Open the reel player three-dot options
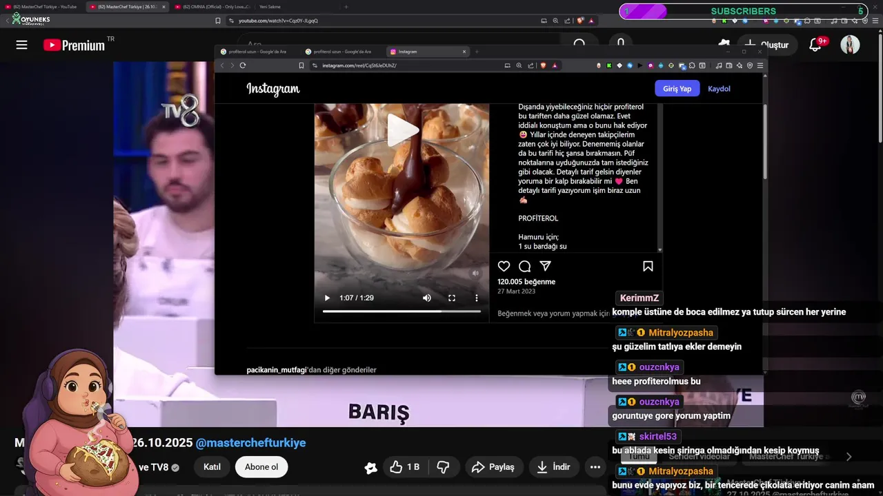The image size is (883, 496). 476,298
